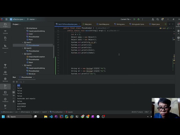Switch to HashMap.java tab
The width and height of the screenshot is (180, 135).
(103, 24)
